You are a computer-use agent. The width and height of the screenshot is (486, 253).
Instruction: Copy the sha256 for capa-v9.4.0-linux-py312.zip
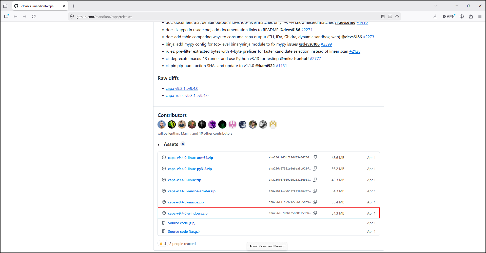pyautogui.click(x=315, y=168)
